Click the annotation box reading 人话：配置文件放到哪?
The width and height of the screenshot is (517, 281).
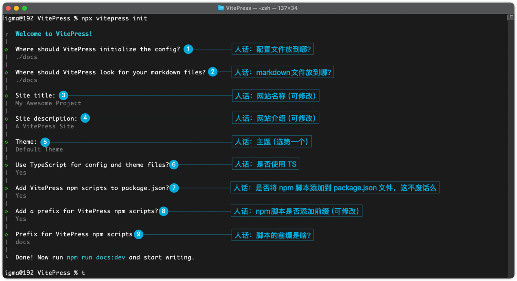pyautogui.click(x=272, y=50)
